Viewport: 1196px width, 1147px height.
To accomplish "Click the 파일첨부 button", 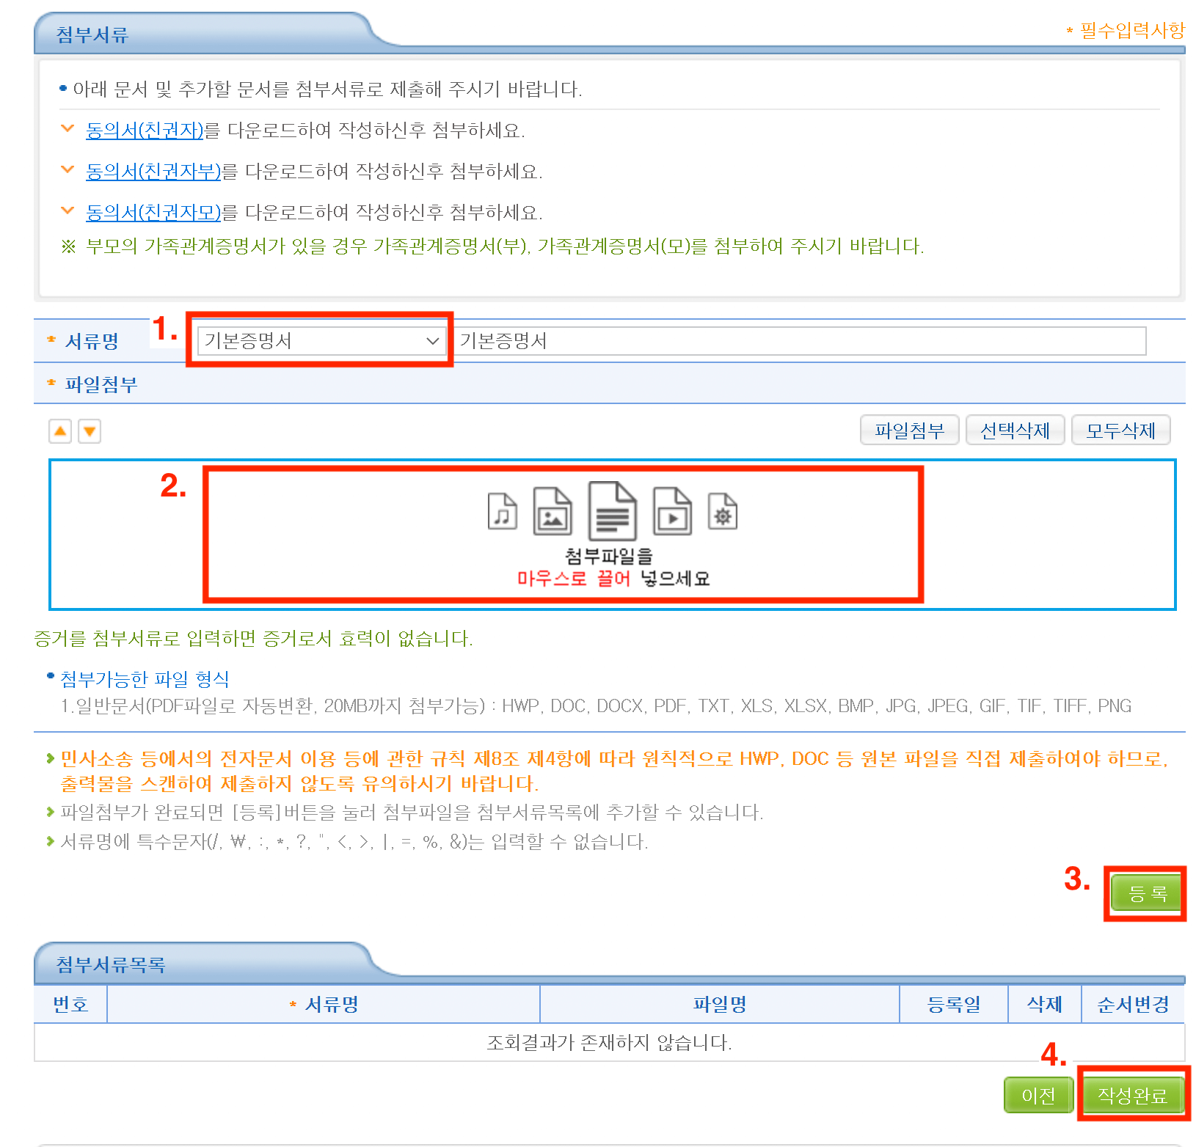I will (x=909, y=430).
